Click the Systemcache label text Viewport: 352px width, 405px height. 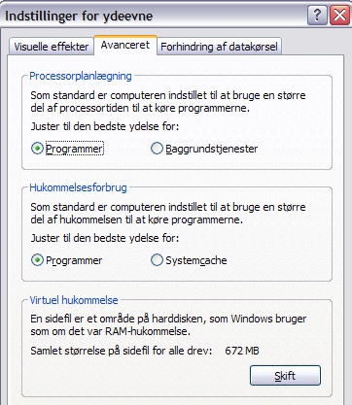click(196, 260)
